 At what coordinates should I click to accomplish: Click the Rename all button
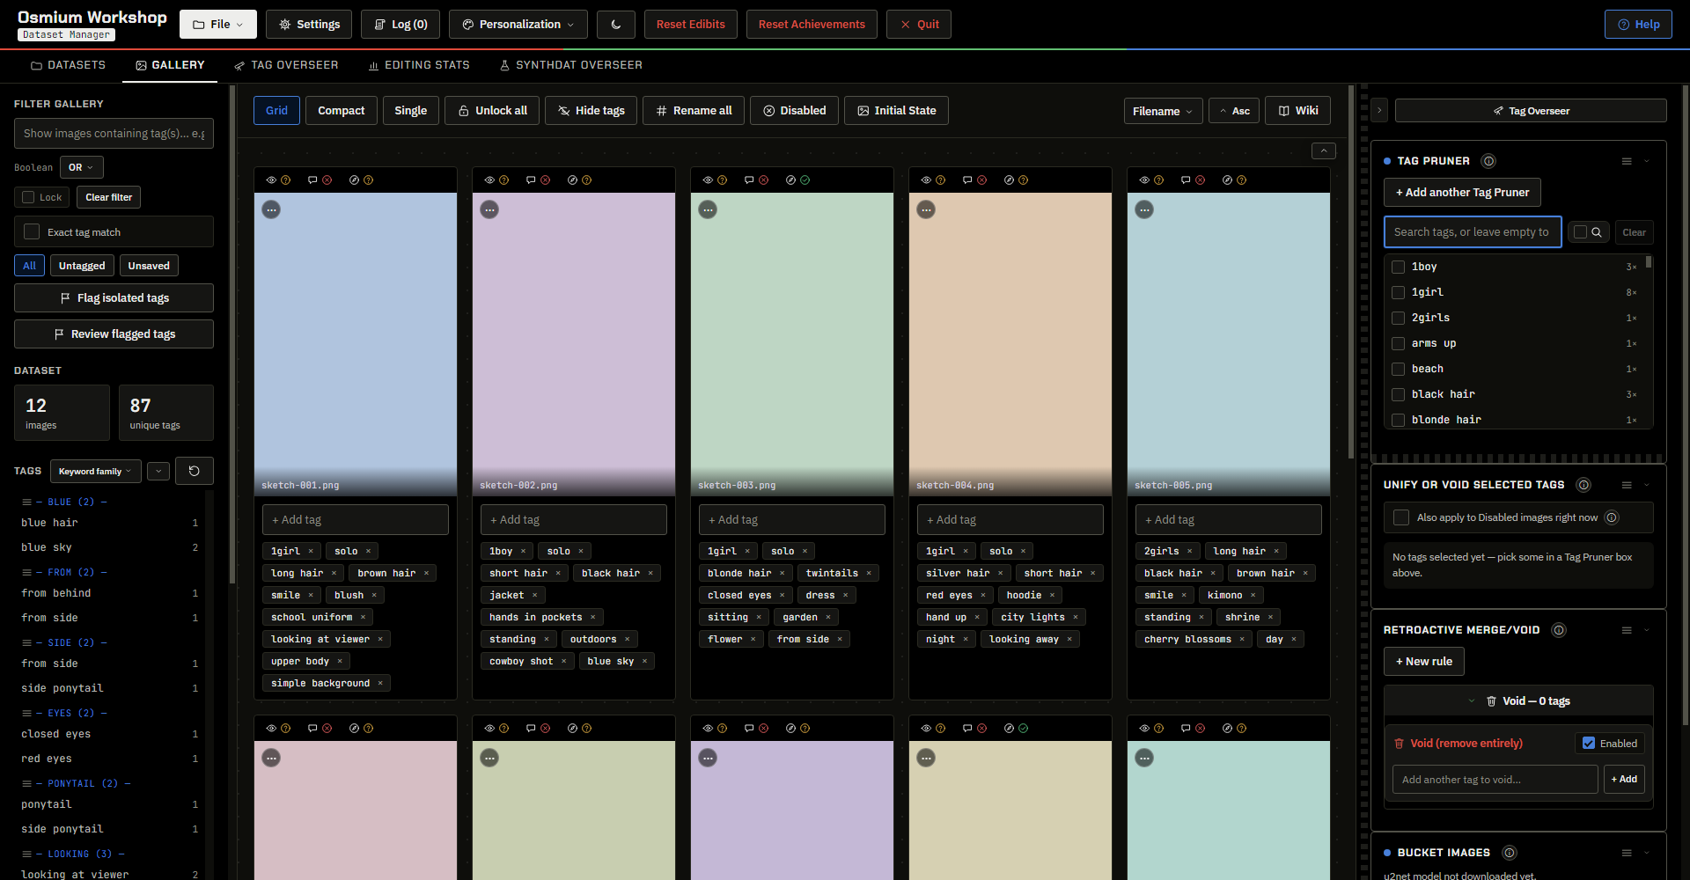pos(694,111)
